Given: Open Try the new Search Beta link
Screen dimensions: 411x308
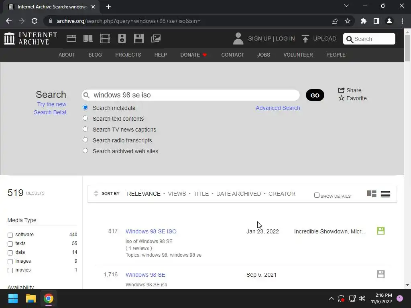Looking at the screenshot, I should (x=50, y=108).
